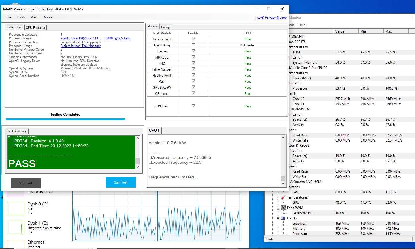The image size is (415, 249).
Task: Select the CPU1 output tab
Action: 154,130
